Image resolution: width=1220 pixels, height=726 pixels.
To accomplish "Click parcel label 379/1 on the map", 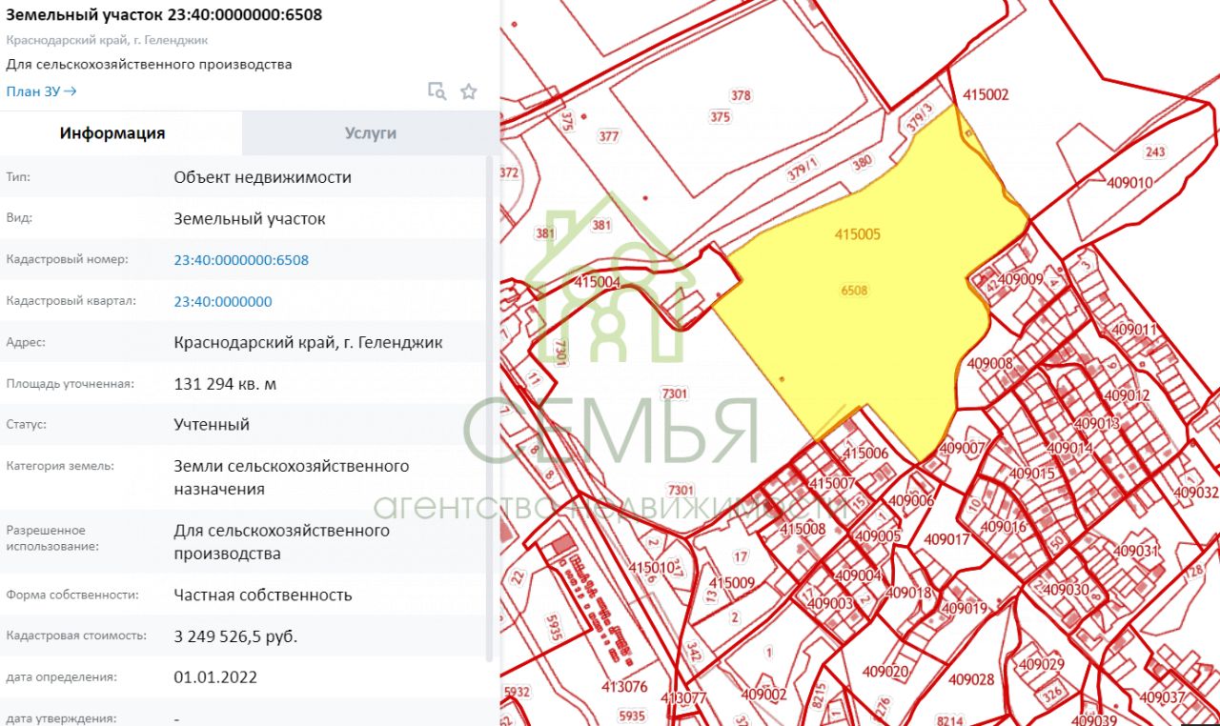I will [803, 170].
